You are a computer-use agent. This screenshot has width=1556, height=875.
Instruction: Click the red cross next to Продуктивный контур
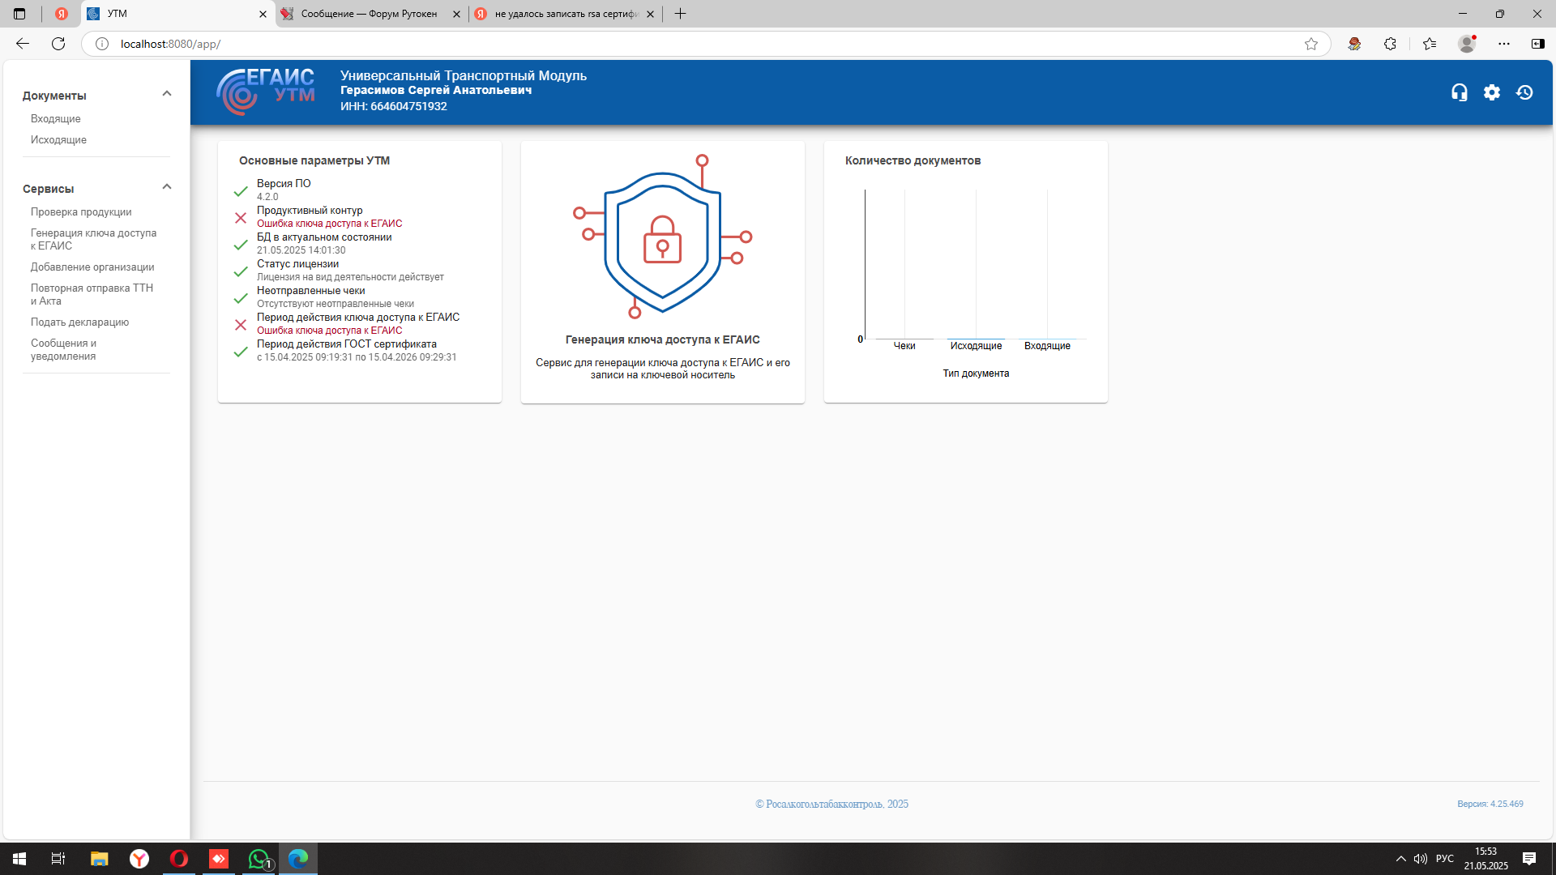tap(241, 218)
